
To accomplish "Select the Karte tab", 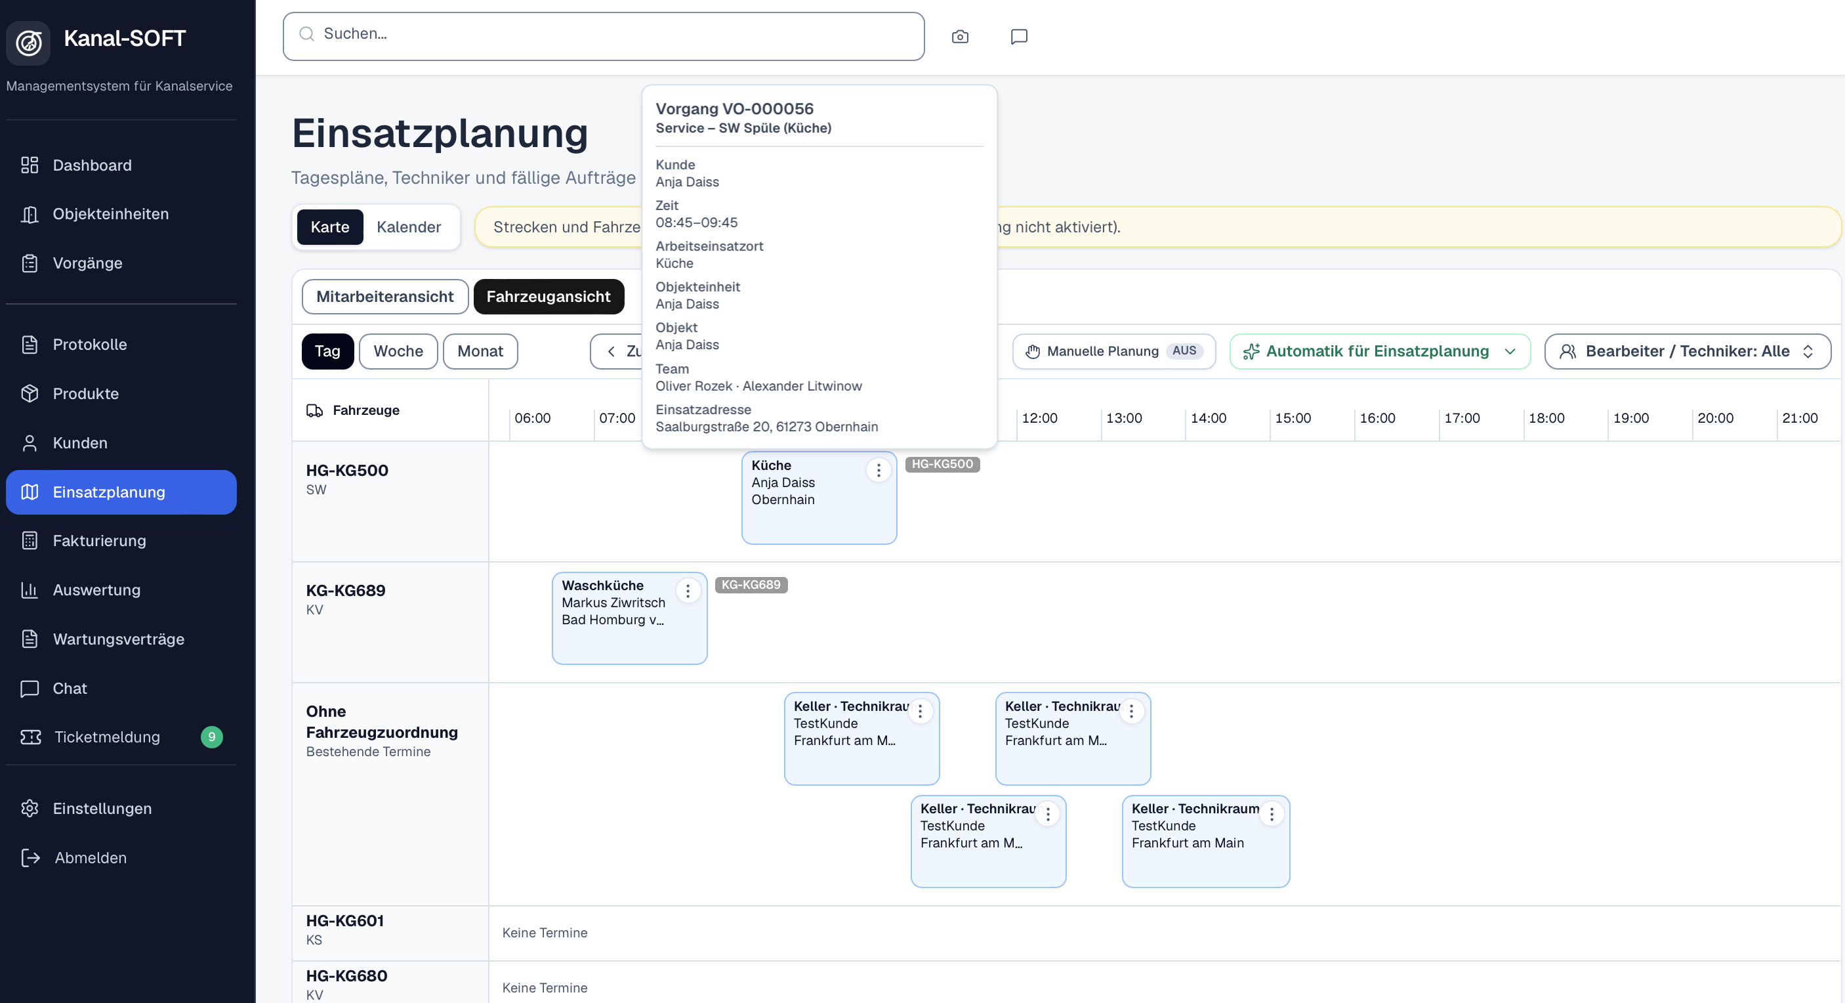I will (x=329, y=227).
